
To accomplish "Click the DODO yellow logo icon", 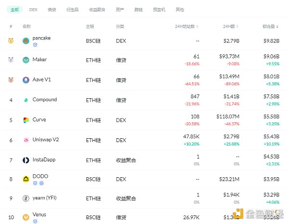I will click(26, 179).
